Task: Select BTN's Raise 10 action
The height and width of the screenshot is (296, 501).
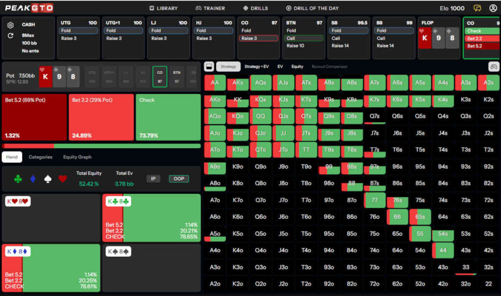Action: (296, 46)
